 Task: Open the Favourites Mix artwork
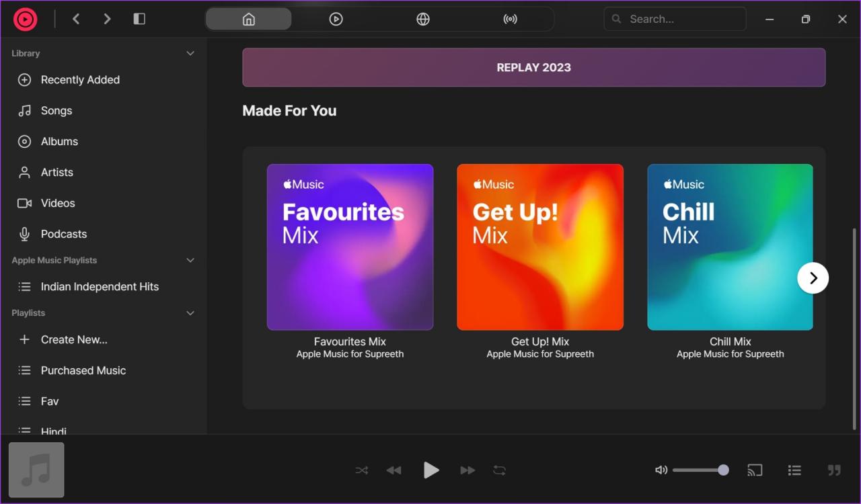coord(350,247)
